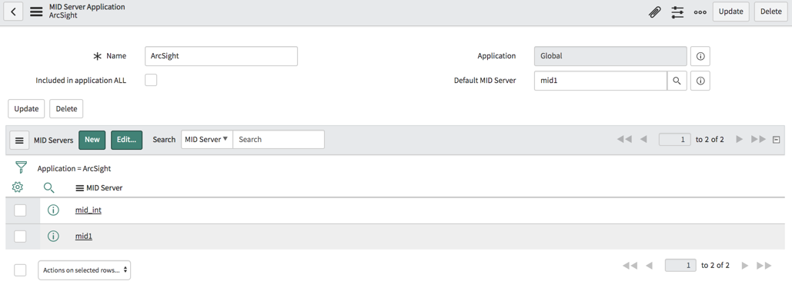
Task: Open Actions on selected rows dropdown
Action: tap(85, 270)
